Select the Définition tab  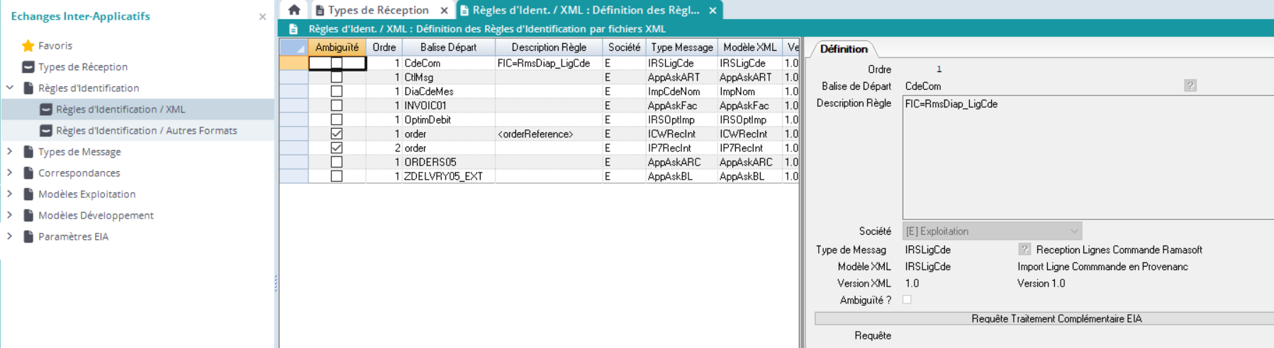coord(843,49)
